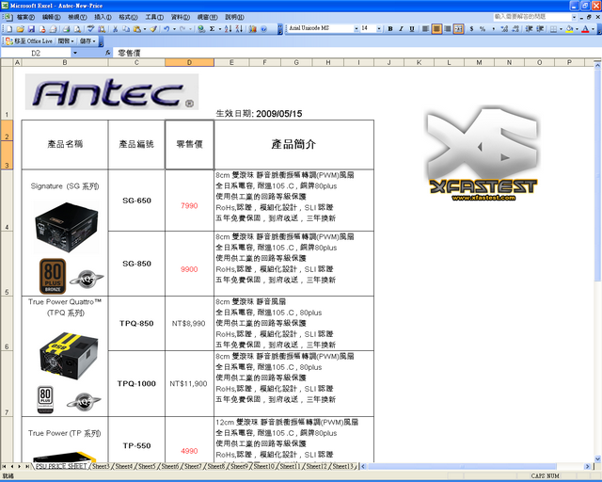Open the font name dropdown

click(x=356, y=29)
